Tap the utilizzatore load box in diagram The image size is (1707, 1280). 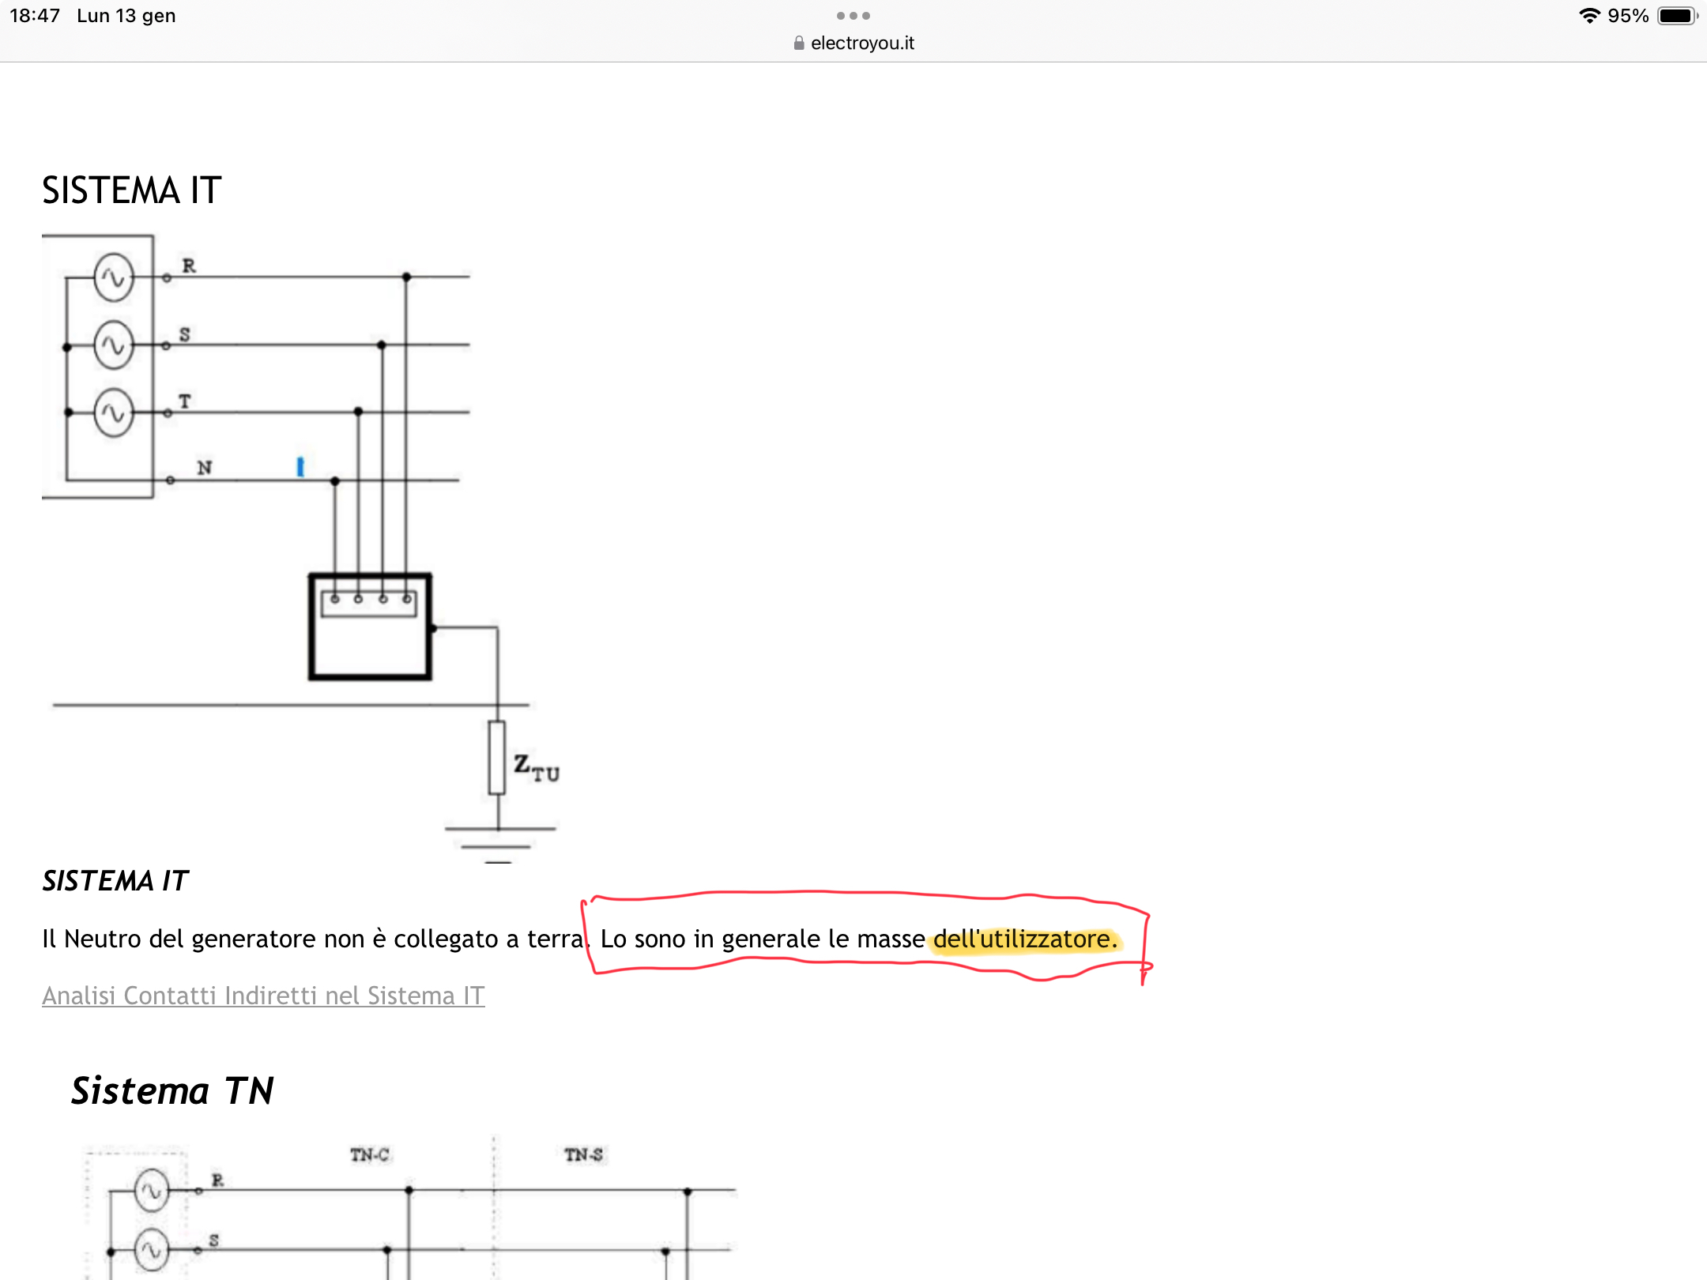(370, 626)
